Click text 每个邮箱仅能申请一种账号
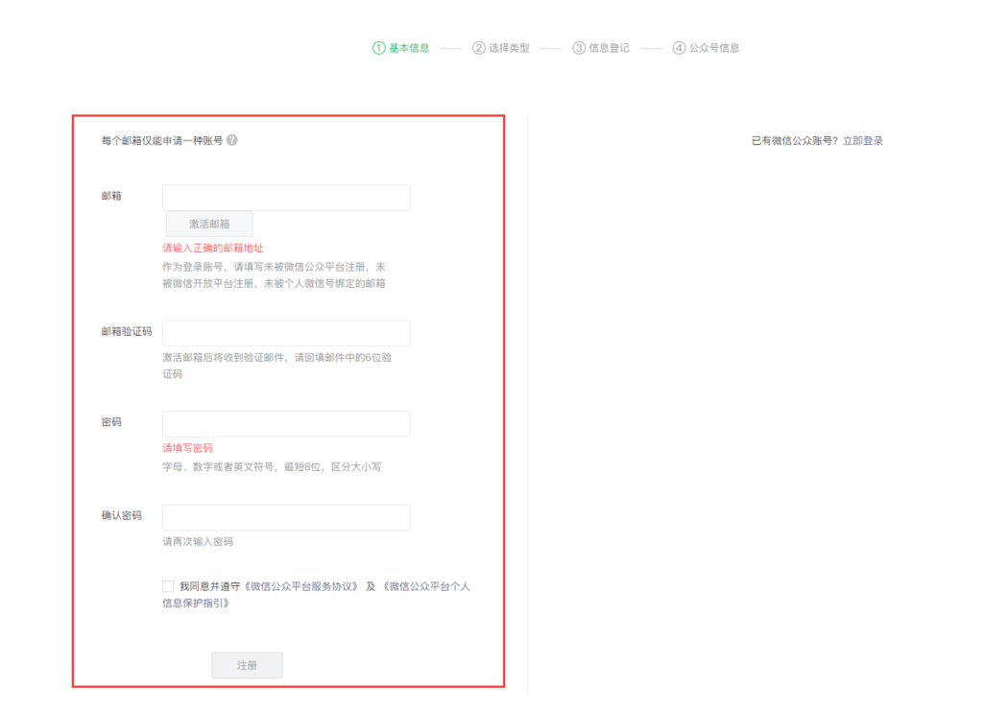This screenshot has width=983, height=711. [162, 141]
